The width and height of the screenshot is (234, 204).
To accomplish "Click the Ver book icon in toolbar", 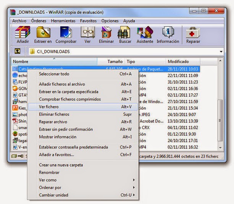I will (x=88, y=32).
